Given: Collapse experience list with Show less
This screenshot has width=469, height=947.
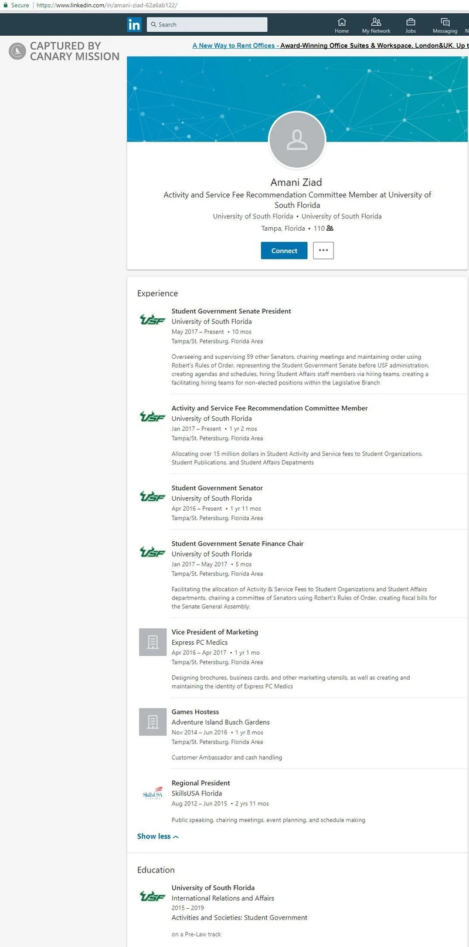Looking at the screenshot, I should pos(158,837).
